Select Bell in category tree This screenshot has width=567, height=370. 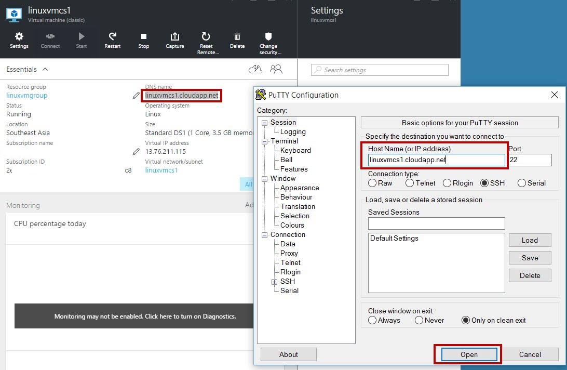[x=287, y=160]
